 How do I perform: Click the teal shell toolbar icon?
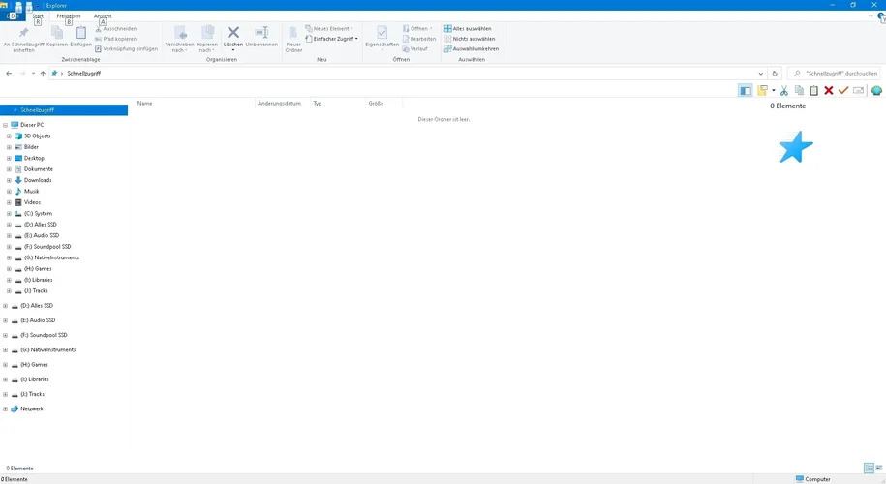876,90
